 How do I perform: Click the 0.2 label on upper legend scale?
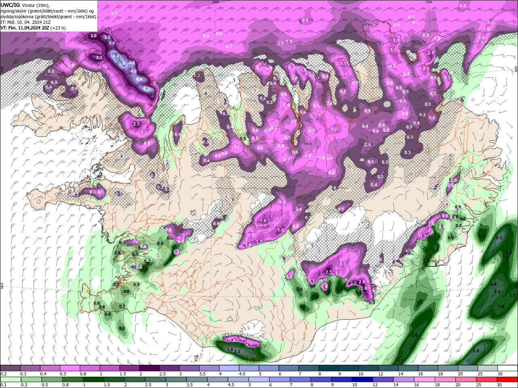click(4, 374)
